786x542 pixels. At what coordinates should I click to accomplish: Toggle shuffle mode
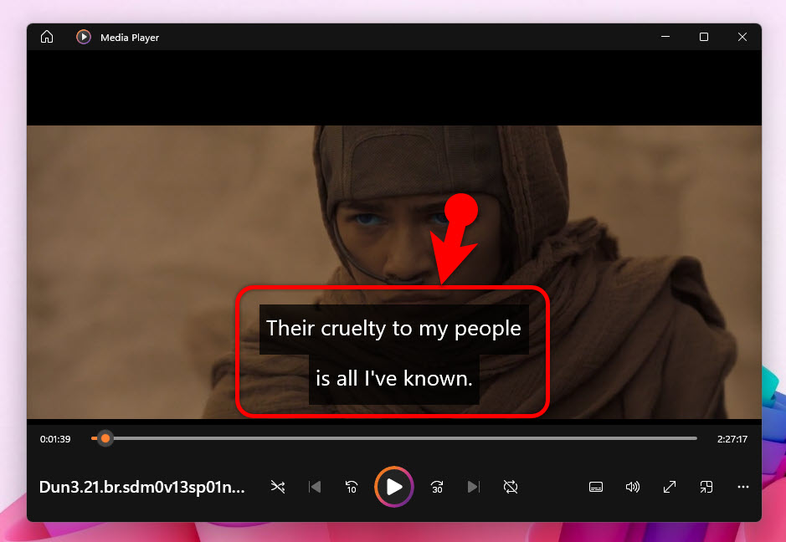[278, 487]
